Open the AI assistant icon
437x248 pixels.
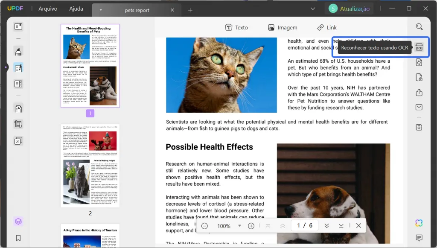tap(419, 223)
